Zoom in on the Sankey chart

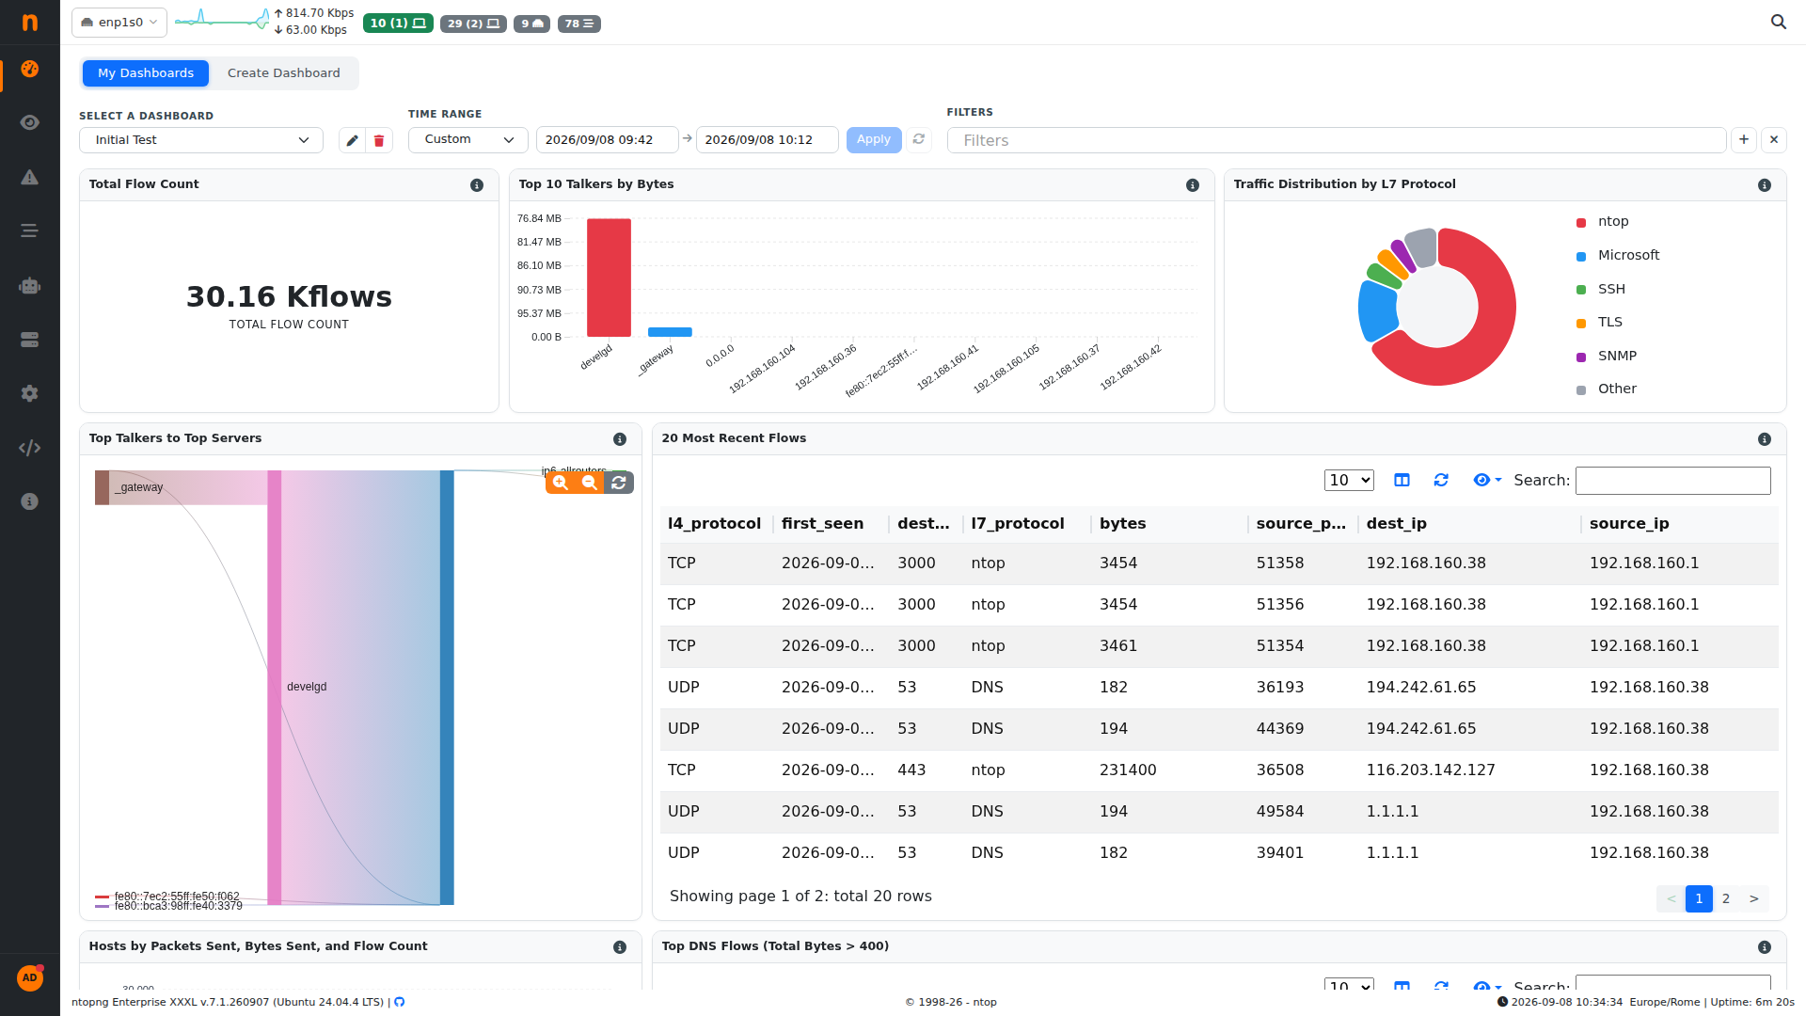(561, 483)
